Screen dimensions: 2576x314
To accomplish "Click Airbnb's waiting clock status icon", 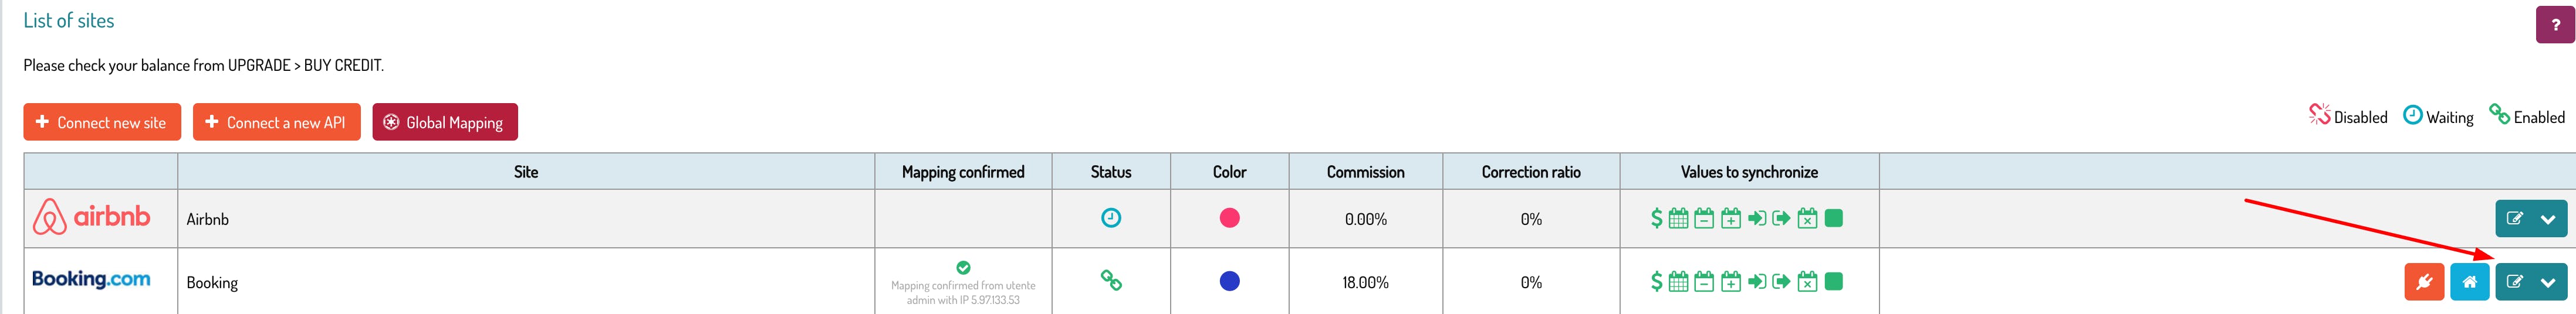I will [1110, 217].
